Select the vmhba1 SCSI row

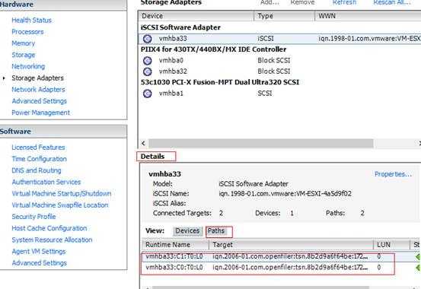coord(280,94)
